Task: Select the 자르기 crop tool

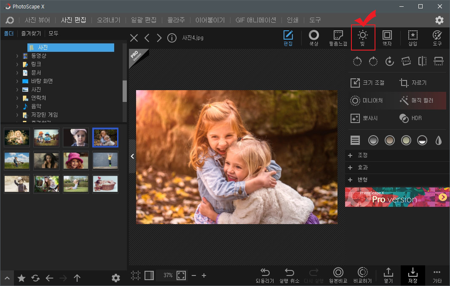Action: coord(413,83)
